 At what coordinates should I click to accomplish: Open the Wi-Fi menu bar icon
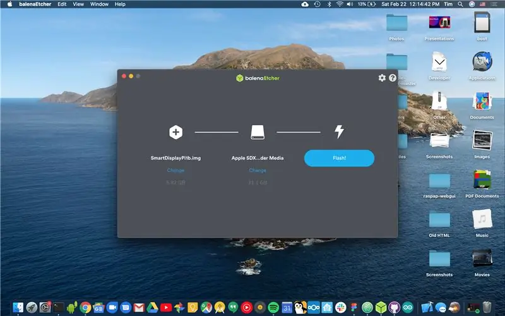340,4
